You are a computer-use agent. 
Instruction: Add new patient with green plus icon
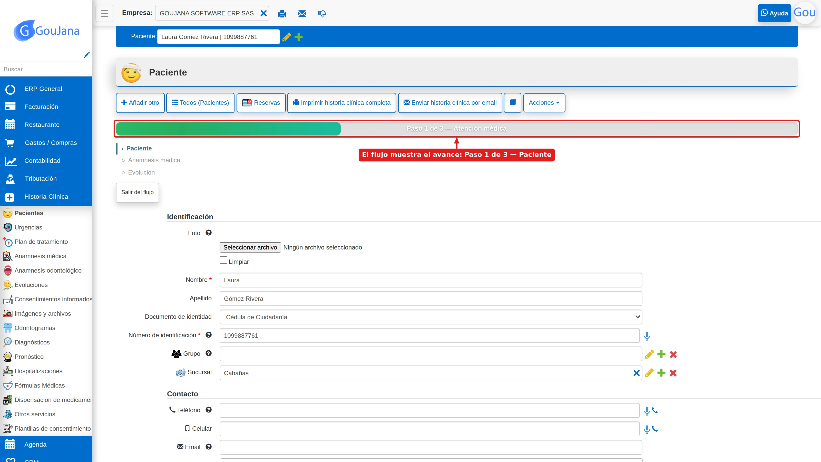coord(299,37)
